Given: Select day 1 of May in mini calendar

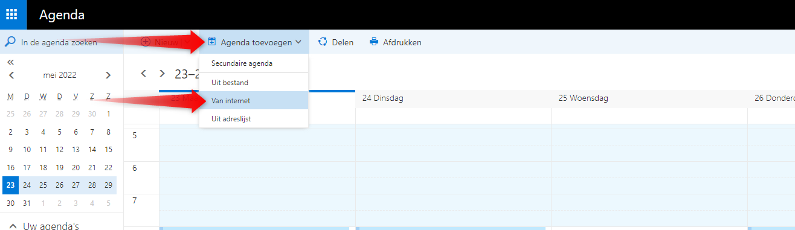Looking at the screenshot, I should point(108,113).
